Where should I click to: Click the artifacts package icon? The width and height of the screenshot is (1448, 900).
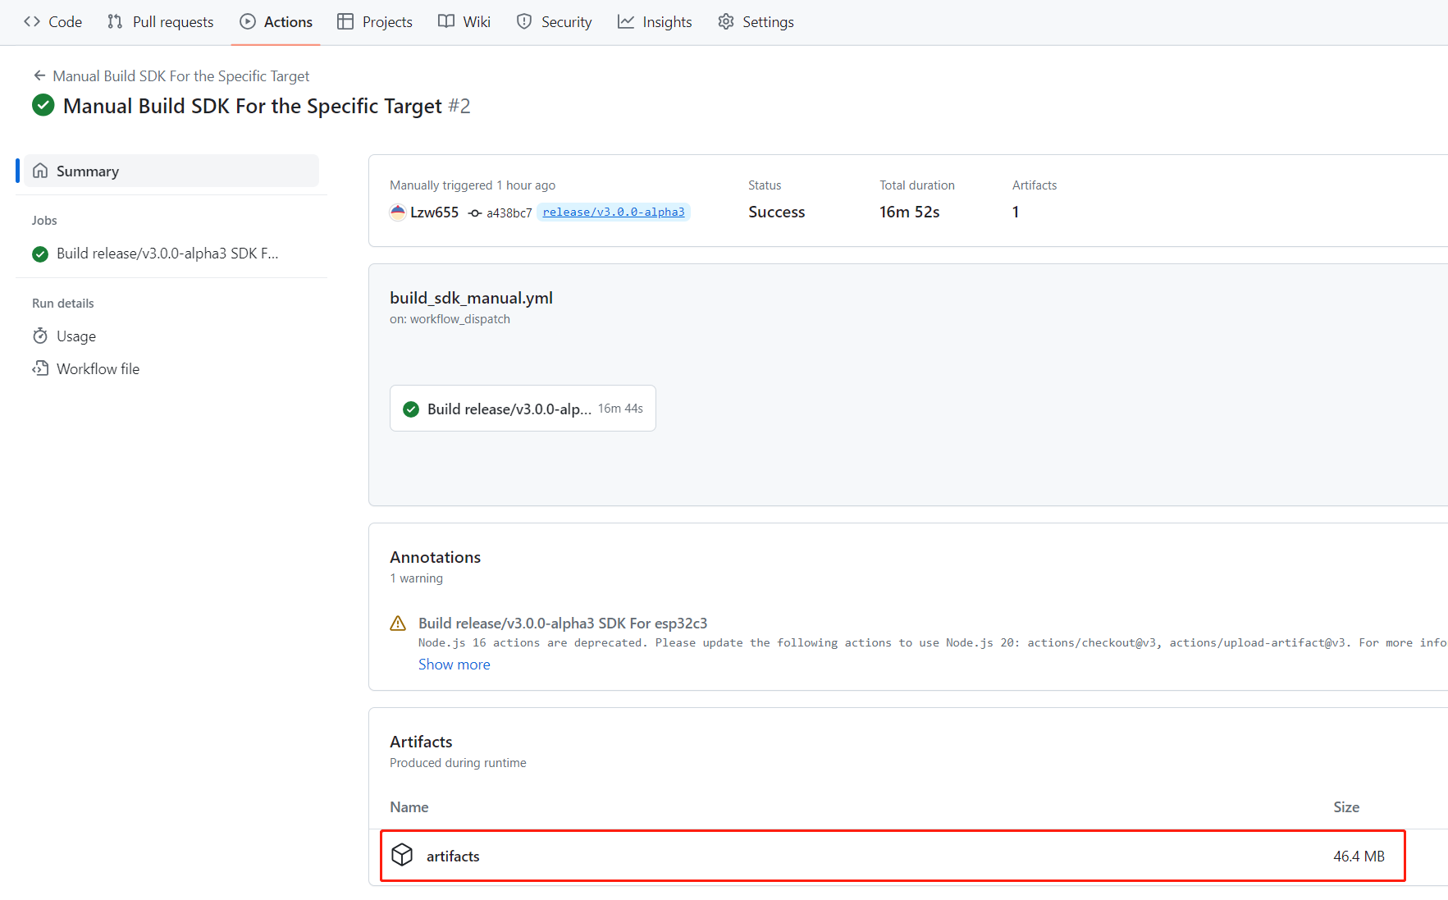point(402,855)
